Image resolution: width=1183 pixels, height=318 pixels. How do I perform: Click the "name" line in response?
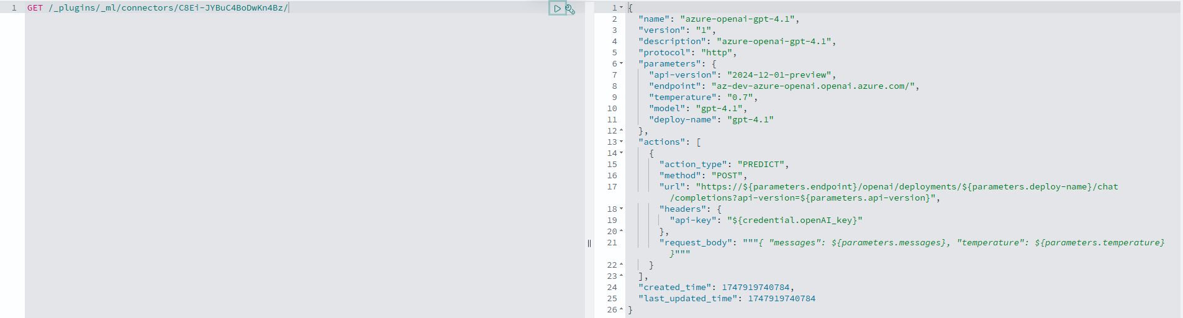pyautogui.click(x=718, y=19)
